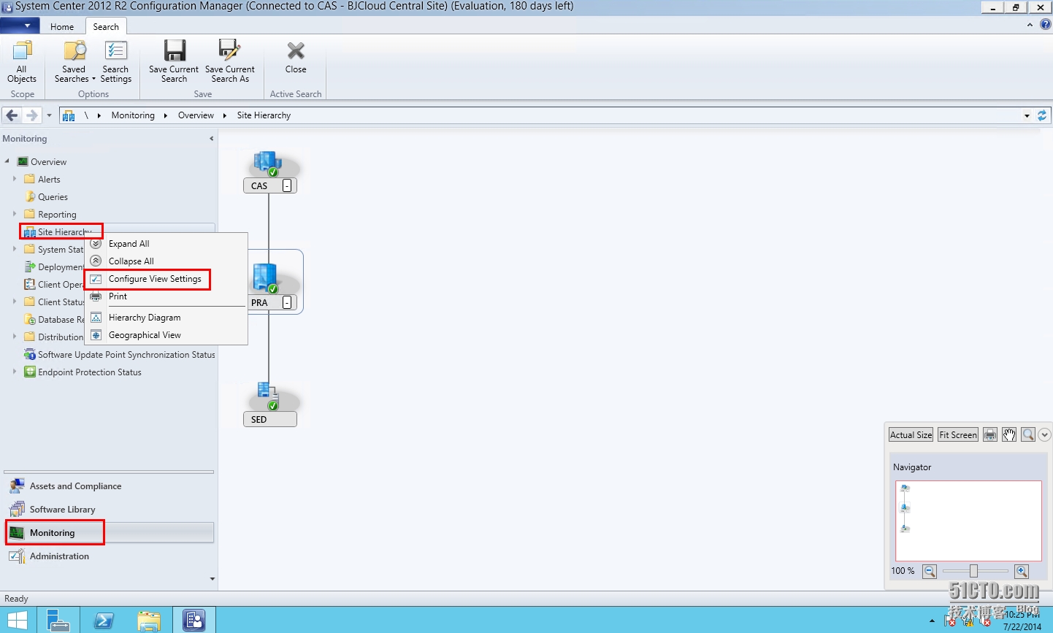Click the Navigator thumbnail preview
Viewport: 1053px width, 633px height.
968,521
